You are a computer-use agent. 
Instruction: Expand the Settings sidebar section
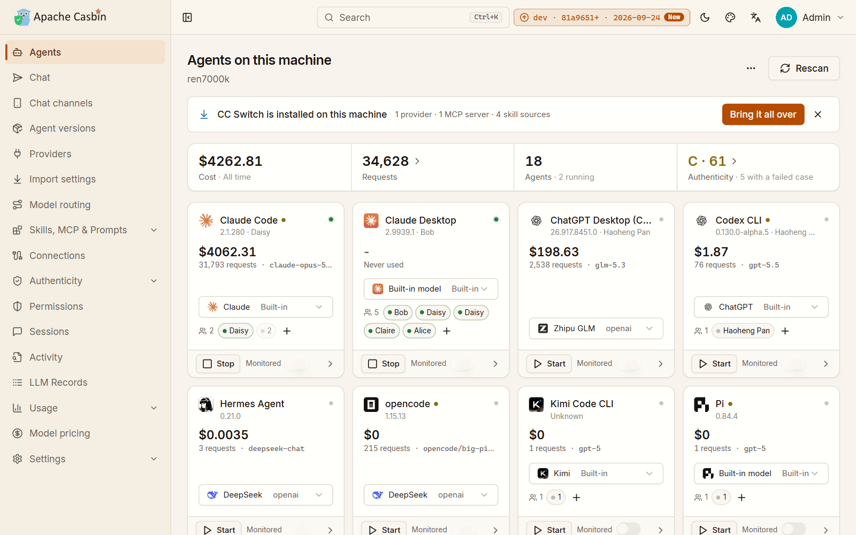point(86,459)
